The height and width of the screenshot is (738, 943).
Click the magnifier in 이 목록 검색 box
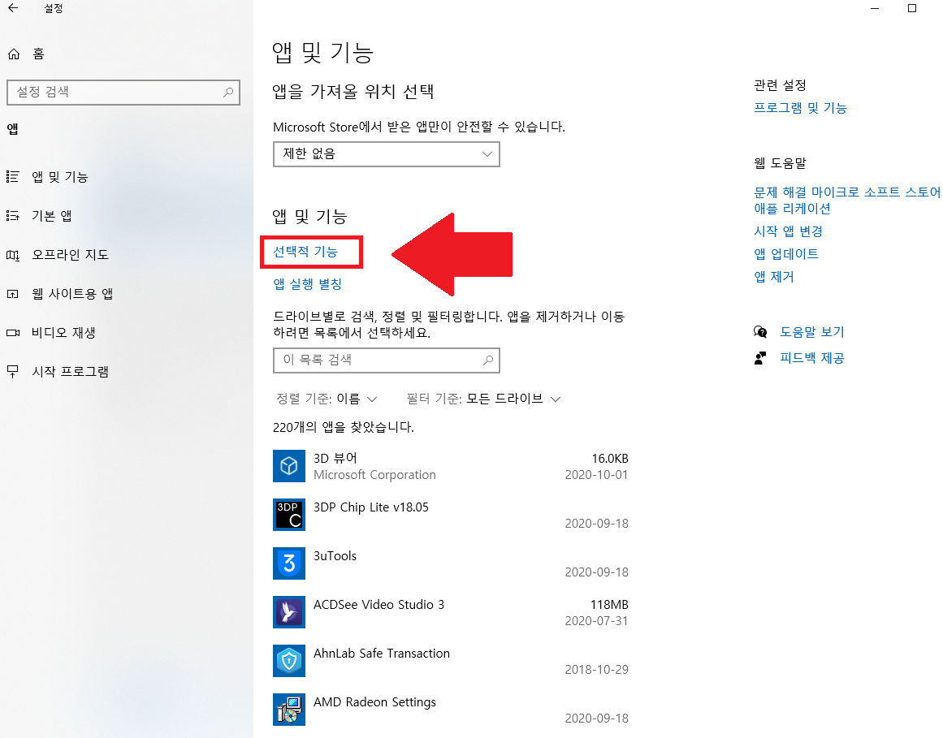[488, 360]
